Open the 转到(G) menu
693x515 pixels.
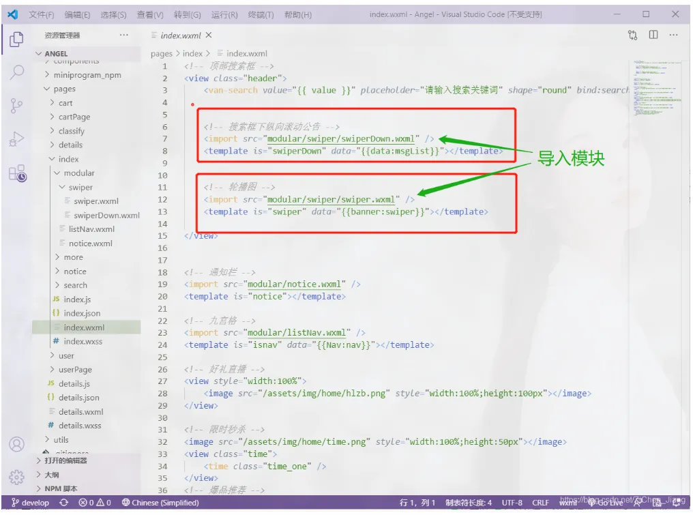point(187,14)
